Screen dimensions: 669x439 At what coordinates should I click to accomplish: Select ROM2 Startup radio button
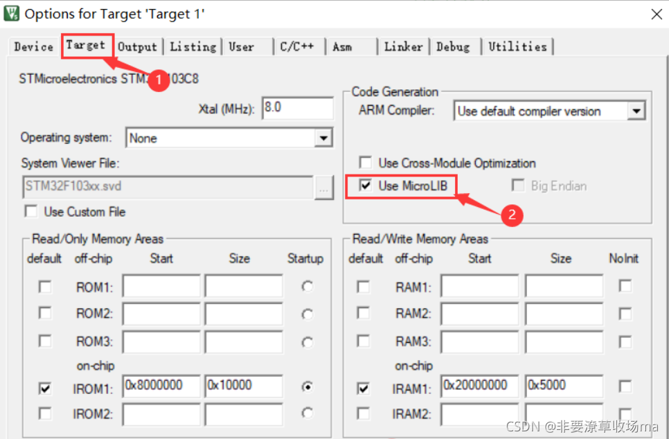(x=307, y=314)
